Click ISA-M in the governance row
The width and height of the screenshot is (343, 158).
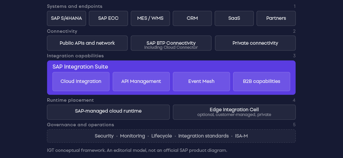click(241, 136)
